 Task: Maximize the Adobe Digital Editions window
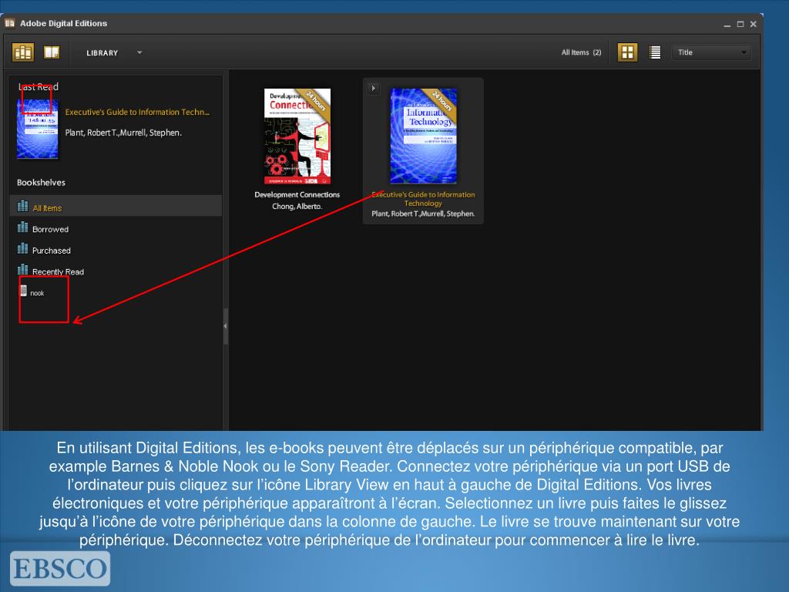point(740,24)
